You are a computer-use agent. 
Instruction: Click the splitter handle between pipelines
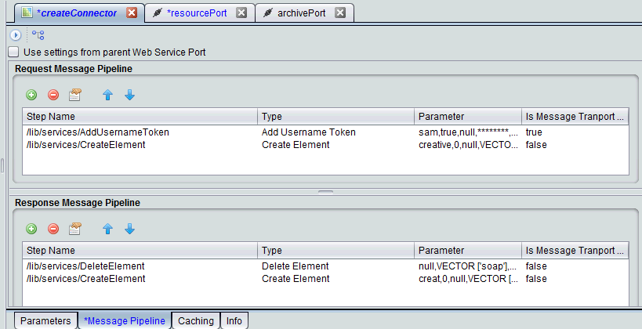tap(326, 191)
